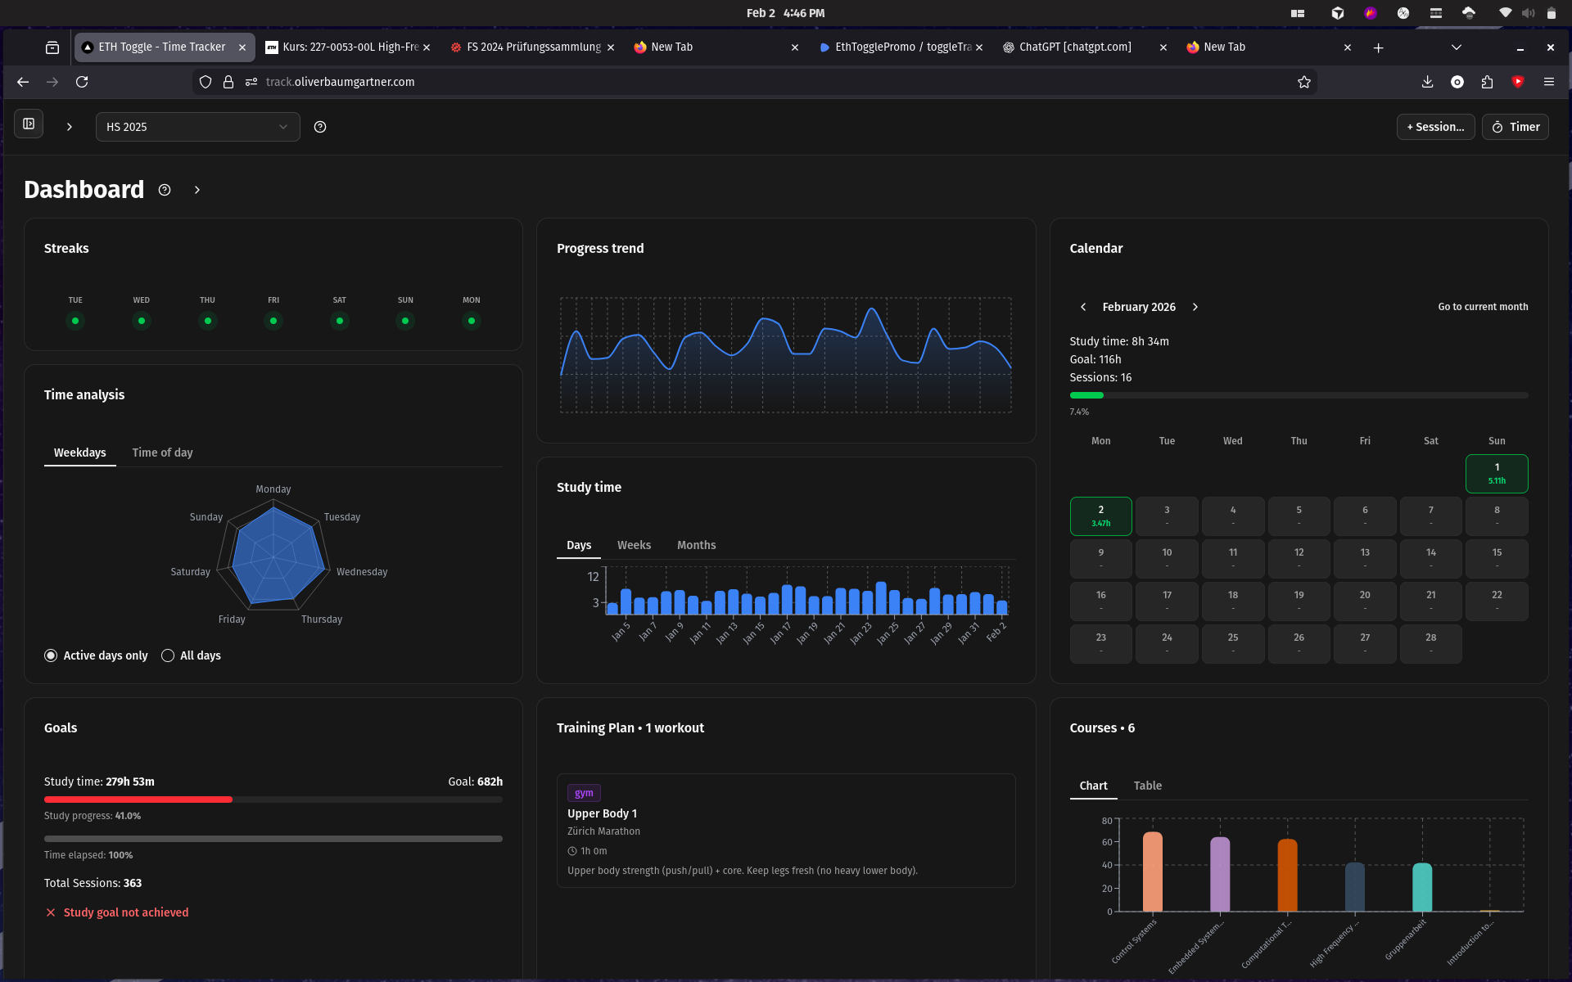The image size is (1572, 982).
Task: Click the help icon beside semester selector
Action: tap(320, 127)
